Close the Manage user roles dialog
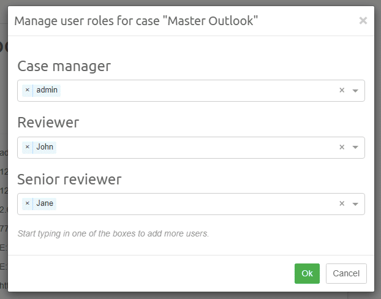381x299 pixels. [x=363, y=21]
